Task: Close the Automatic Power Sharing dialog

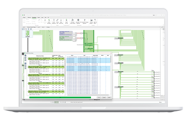Action: (x=111, y=53)
